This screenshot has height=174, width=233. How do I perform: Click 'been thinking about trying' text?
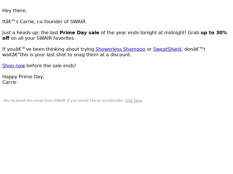pyautogui.click(x=63, y=49)
